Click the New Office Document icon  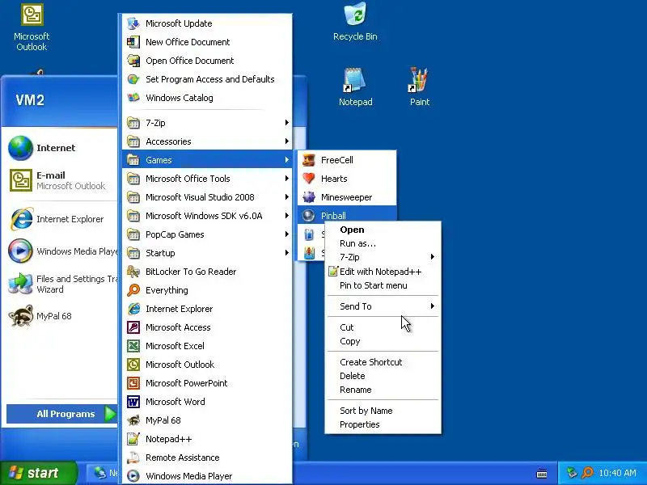point(133,42)
